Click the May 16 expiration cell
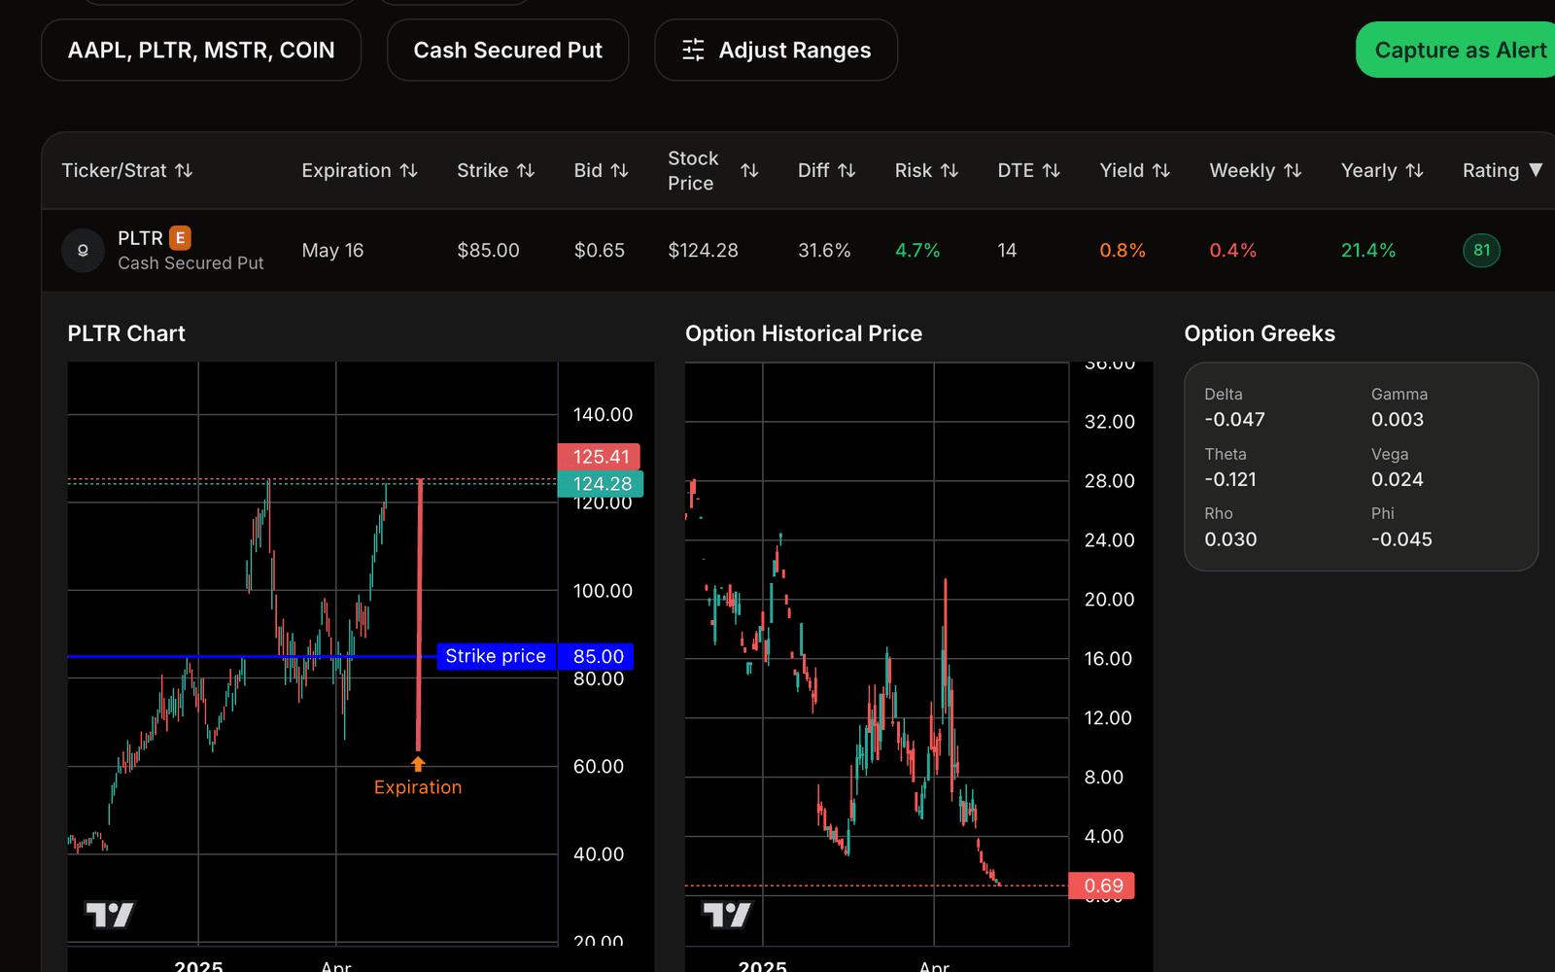Viewport: 1555px width, 972px height. (332, 251)
